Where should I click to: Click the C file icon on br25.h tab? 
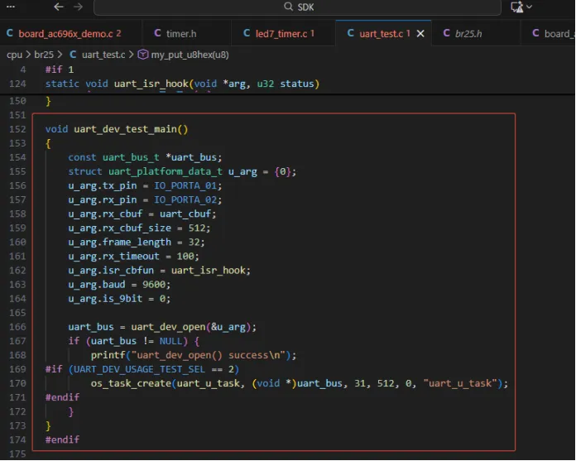446,33
